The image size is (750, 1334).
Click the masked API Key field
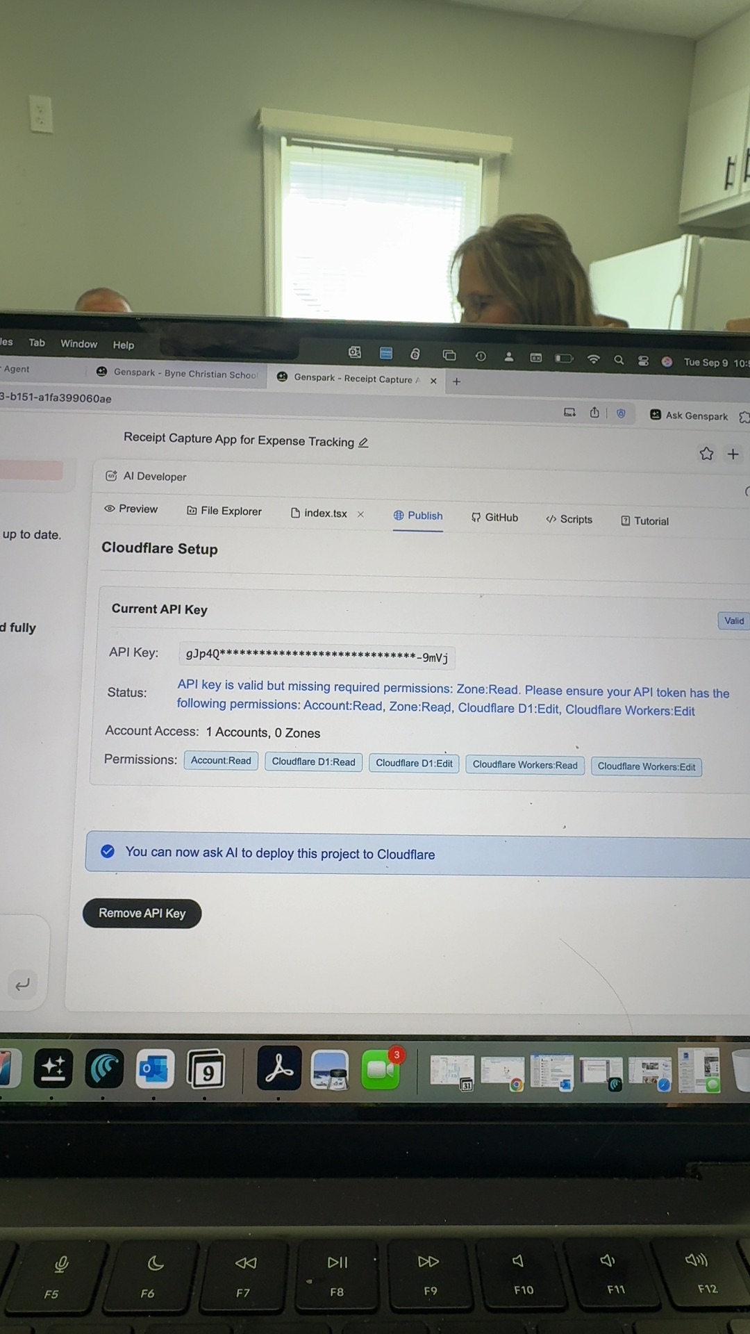click(x=317, y=655)
